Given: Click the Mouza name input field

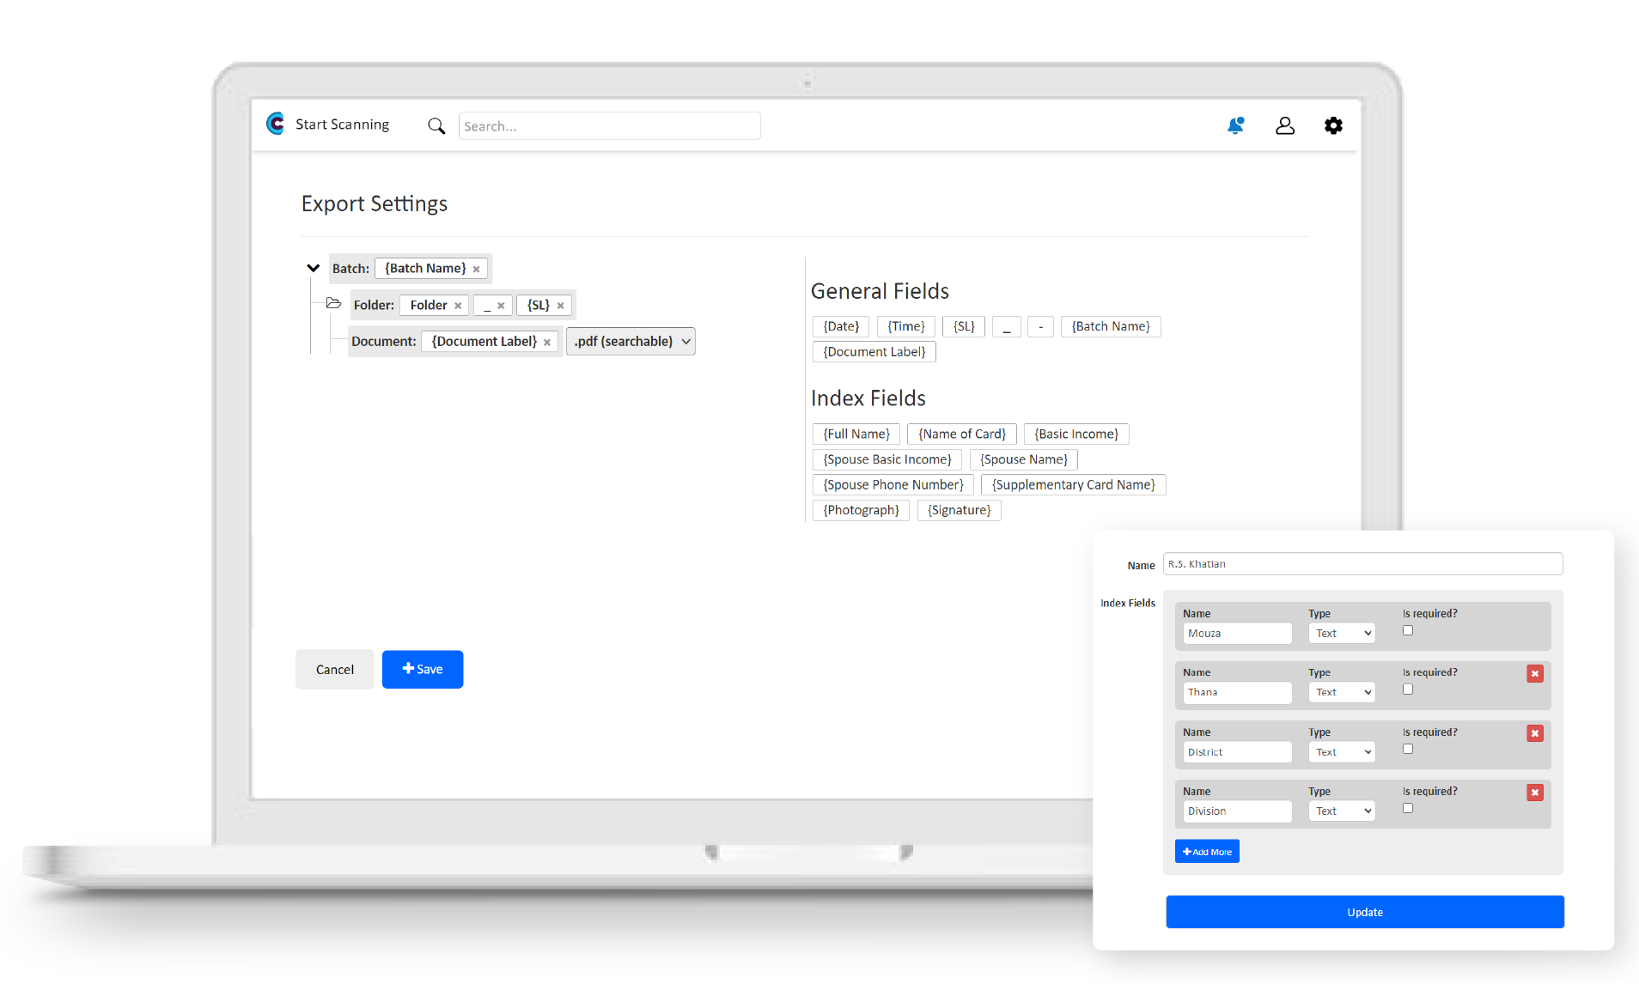Looking at the screenshot, I should 1237,634.
